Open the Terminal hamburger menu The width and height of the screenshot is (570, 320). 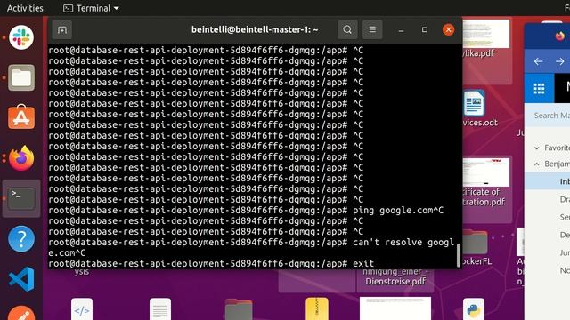click(372, 29)
